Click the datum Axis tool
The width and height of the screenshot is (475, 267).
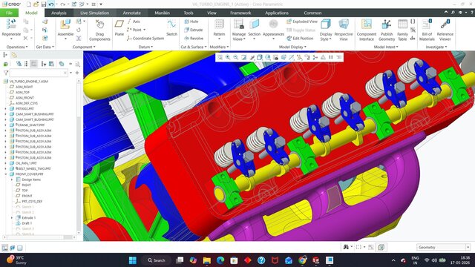click(x=134, y=22)
